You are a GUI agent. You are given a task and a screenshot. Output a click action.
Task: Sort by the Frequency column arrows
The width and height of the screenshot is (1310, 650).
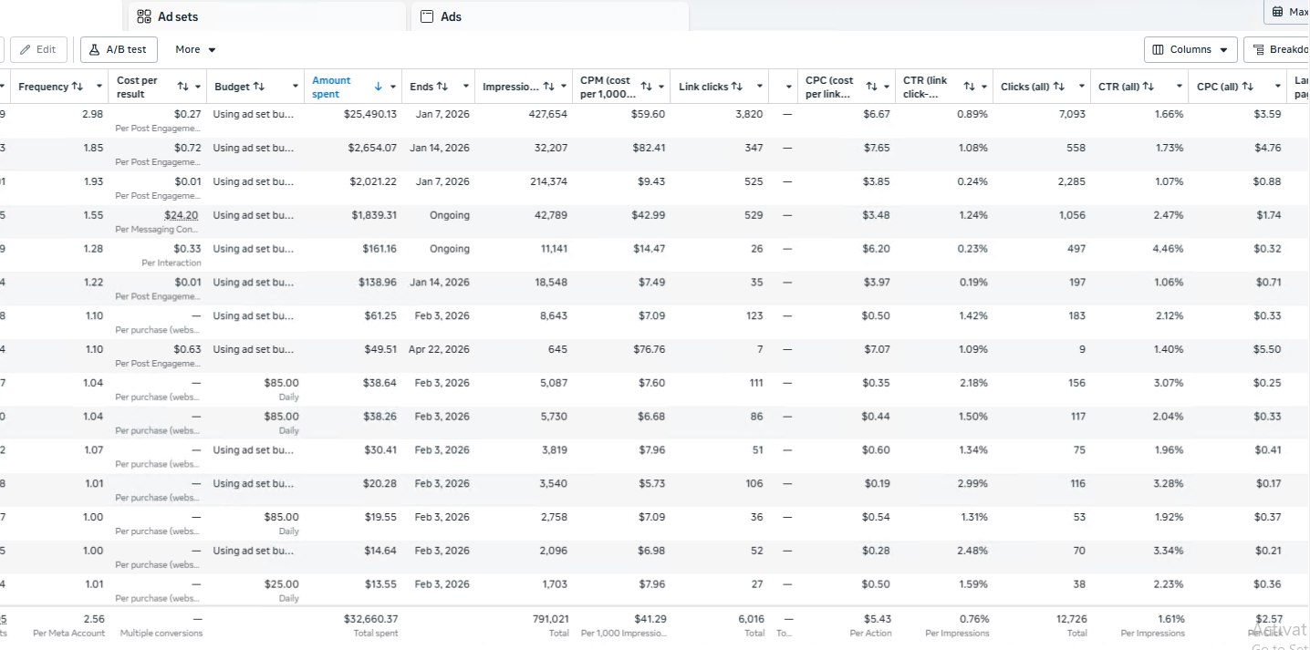[78, 87]
